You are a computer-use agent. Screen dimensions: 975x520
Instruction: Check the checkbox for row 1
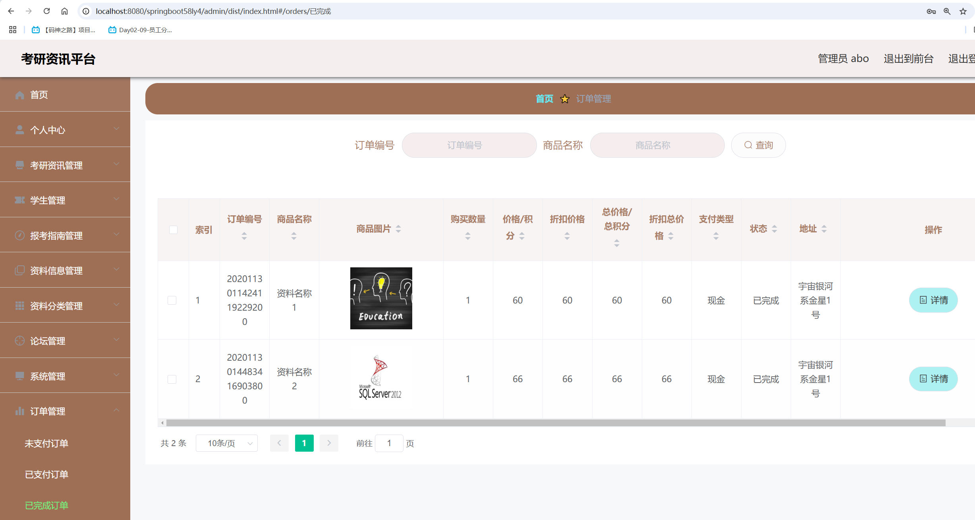point(172,300)
